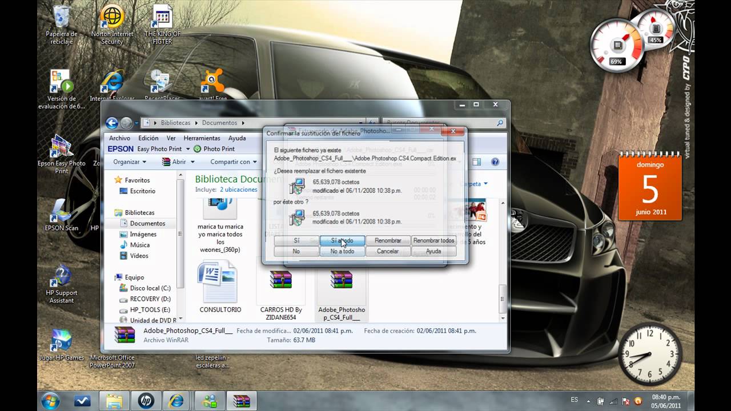Open the Edición menu
The height and width of the screenshot is (411, 731).
(148, 138)
